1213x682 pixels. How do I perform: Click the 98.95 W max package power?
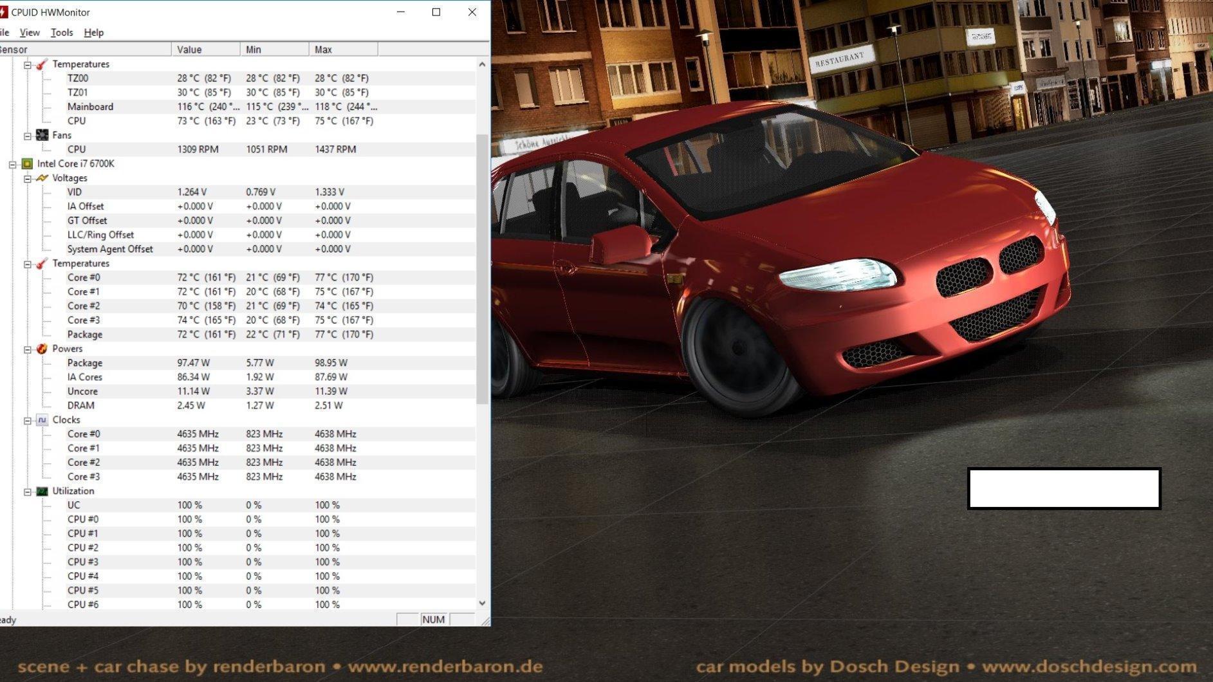coord(331,363)
